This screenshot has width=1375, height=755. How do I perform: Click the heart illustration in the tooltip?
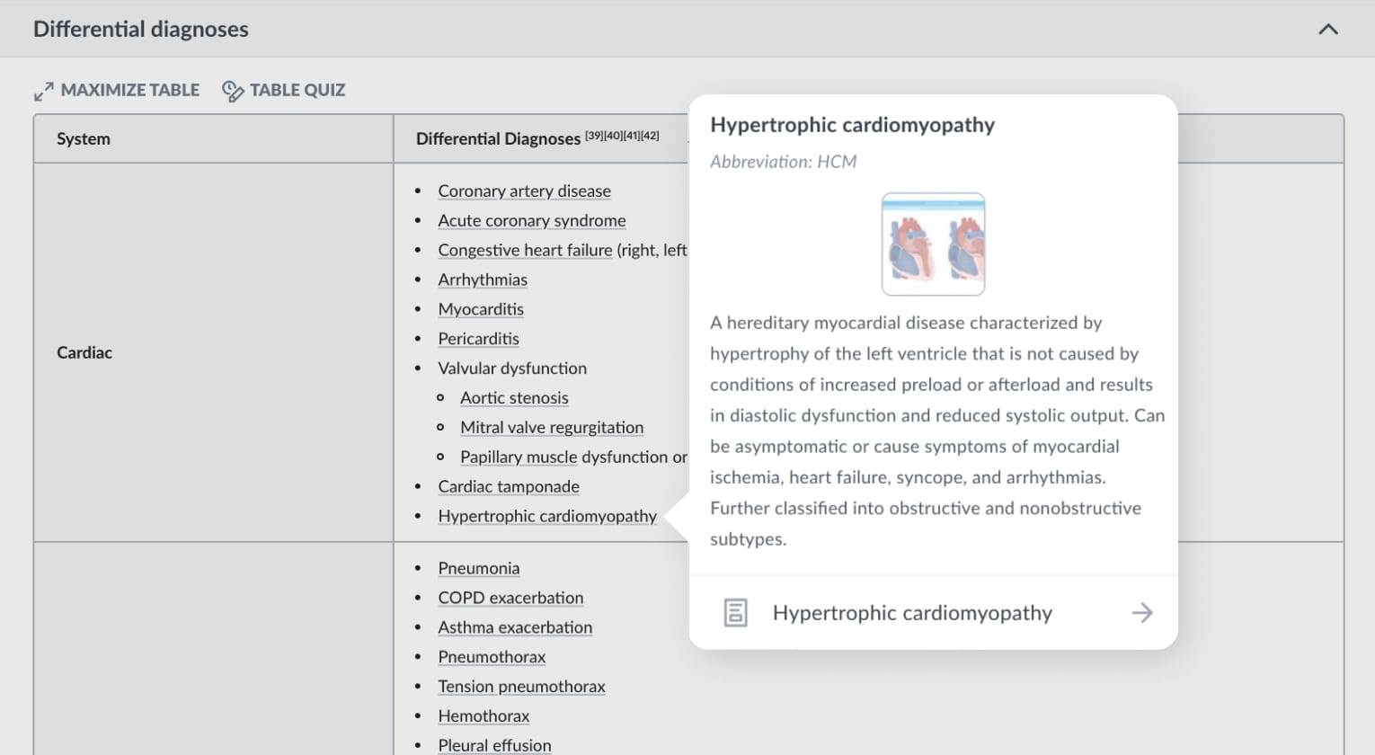(x=933, y=244)
